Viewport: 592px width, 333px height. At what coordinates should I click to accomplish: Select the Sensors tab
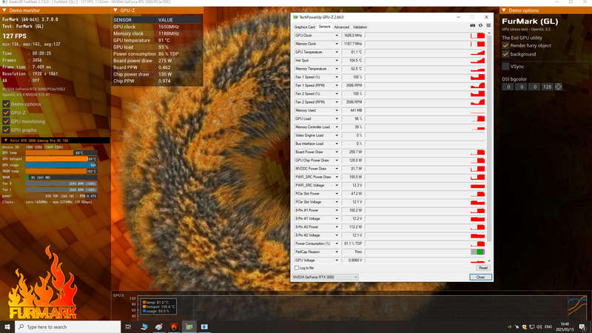[x=324, y=27]
